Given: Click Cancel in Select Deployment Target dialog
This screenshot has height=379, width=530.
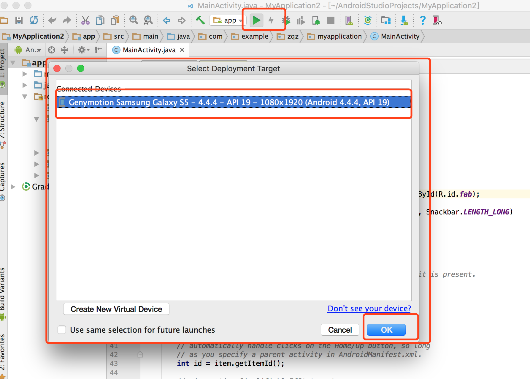Looking at the screenshot, I should pos(340,330).
